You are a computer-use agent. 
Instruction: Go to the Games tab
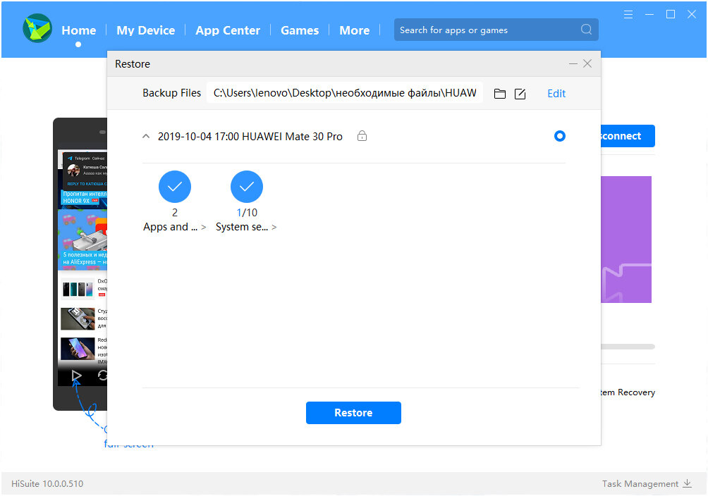pyautogui.click(x=300, y=30)
